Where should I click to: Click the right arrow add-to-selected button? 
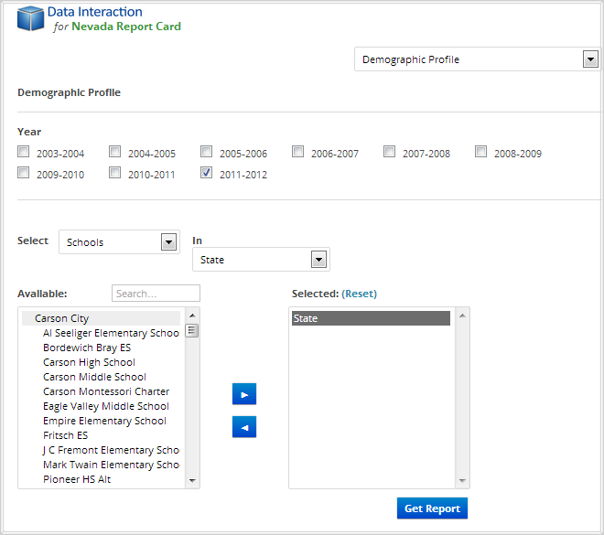(x=244, y=394)
